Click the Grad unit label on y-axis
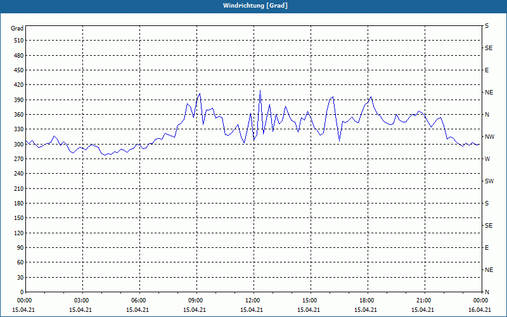 (x=17, y=29)
